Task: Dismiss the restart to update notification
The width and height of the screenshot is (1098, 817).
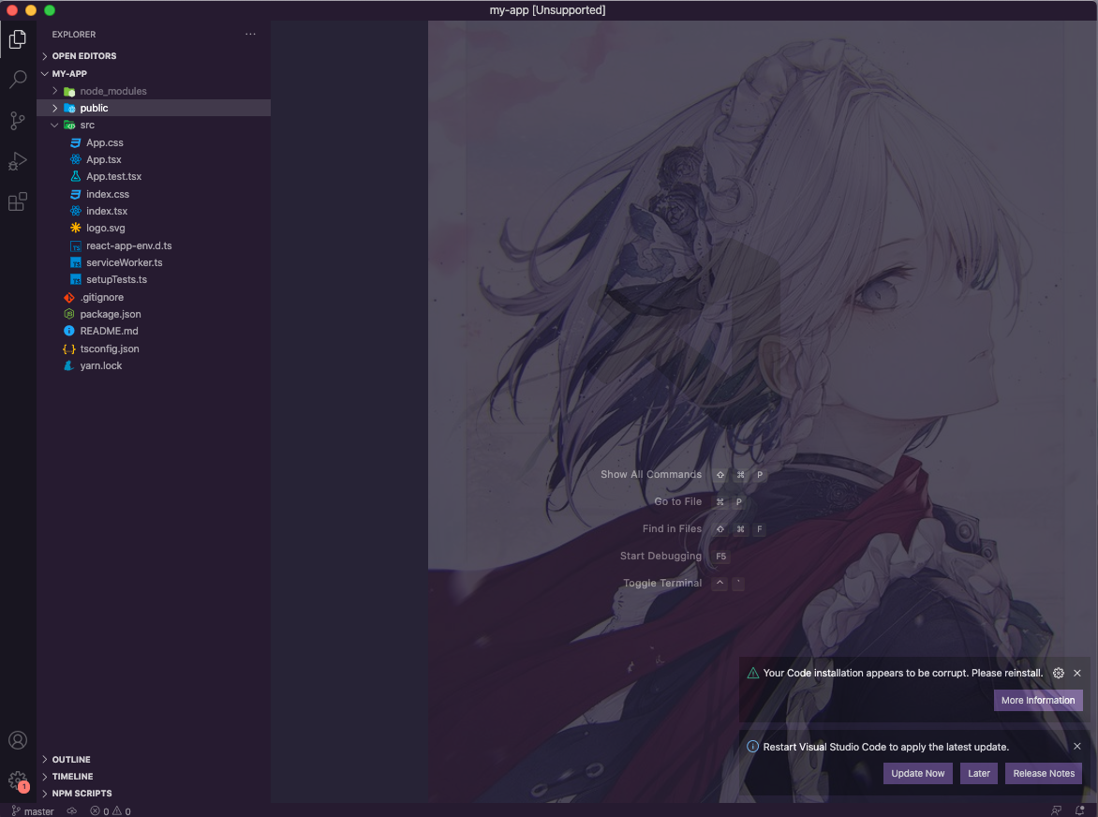Action: tap(1077, 747)
